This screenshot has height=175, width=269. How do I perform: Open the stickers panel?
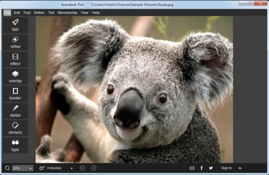pyautogui.click(x=15, y=128)
